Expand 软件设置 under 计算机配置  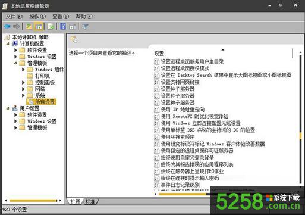point(15,50)
